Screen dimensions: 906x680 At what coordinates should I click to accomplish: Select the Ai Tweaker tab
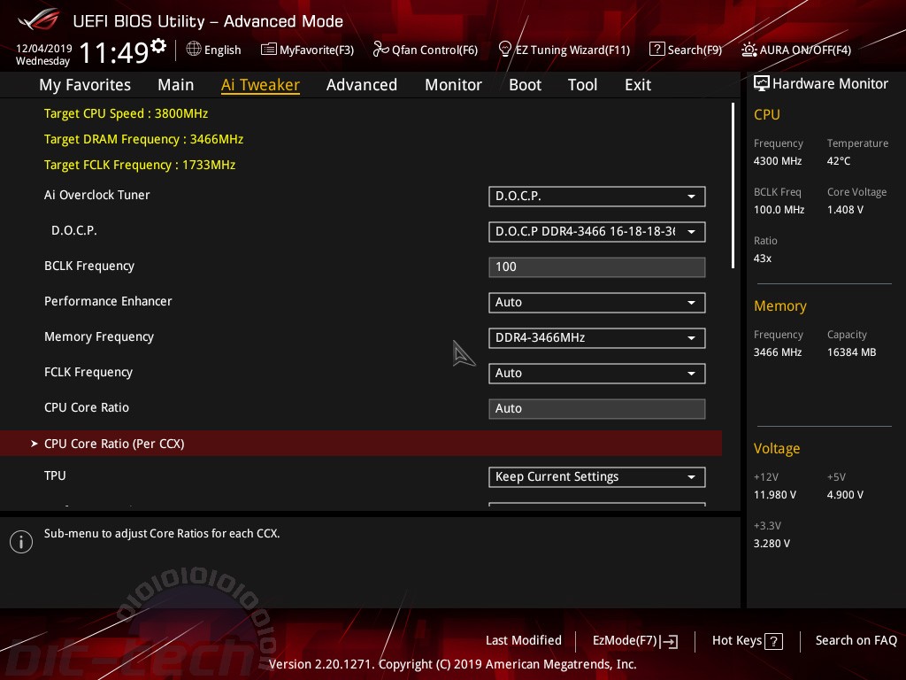pos(261,85)
